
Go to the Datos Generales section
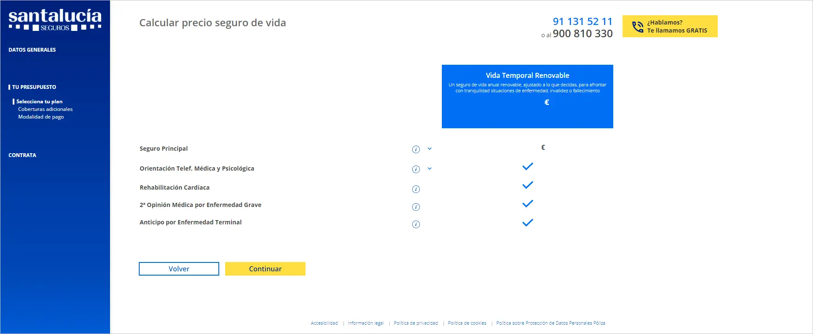click(x=32, y=50)
